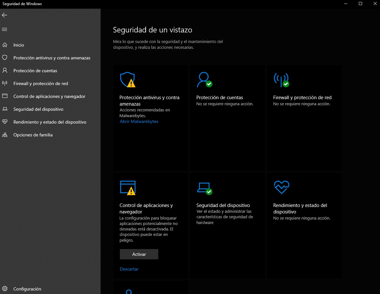
Task: Open the hamburger navigation menu
Action: (x=4, y=29)
